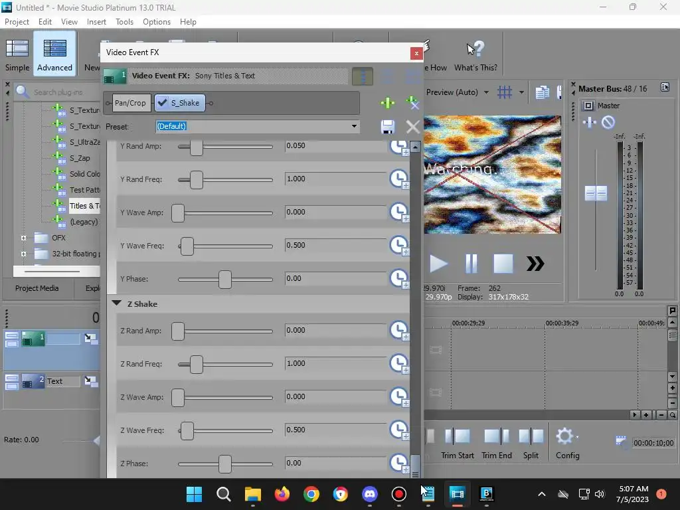Pause the preview playback
This screenshot has height=510, width=680.
[x=471, y=264]
